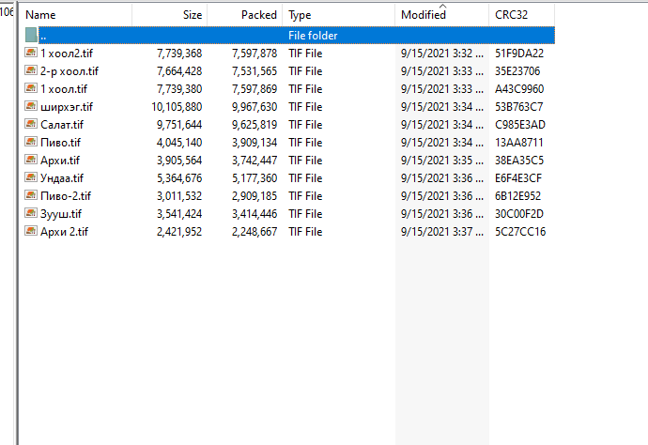This screenshot has width=648, height=445.
Task: Select the Зууш.tif file icon
Action: pos(32,214)
